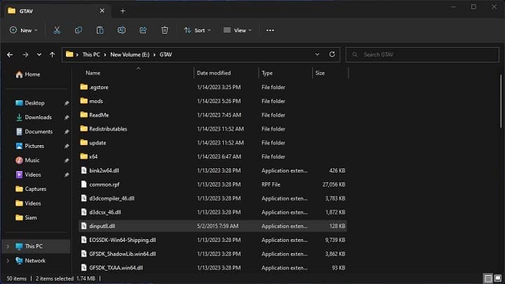Select the ReadMe folder
This screenshot has width=505, height=284.
(213, 115)
